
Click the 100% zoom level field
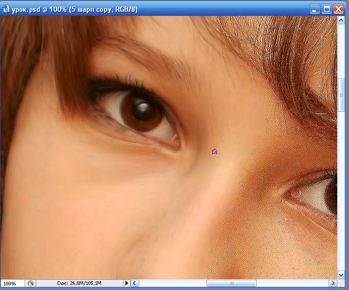(12, 283)
